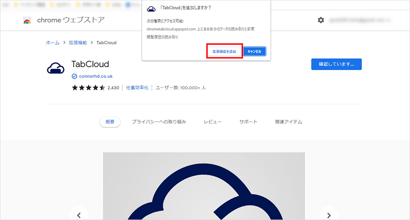This screenshot has width=410, height=220.
Task: Click the verified badge next to connorhd.co.uk
Action: coord(74,76)
